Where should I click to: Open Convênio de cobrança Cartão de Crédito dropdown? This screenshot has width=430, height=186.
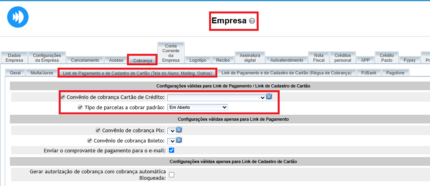click(216, 97)
